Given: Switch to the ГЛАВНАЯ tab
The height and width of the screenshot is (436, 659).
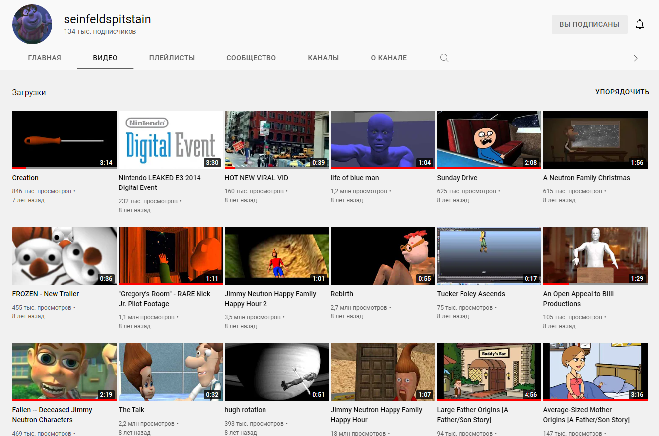Looking at the screenshot, I should pyautogui.click(x=45, y=58).
